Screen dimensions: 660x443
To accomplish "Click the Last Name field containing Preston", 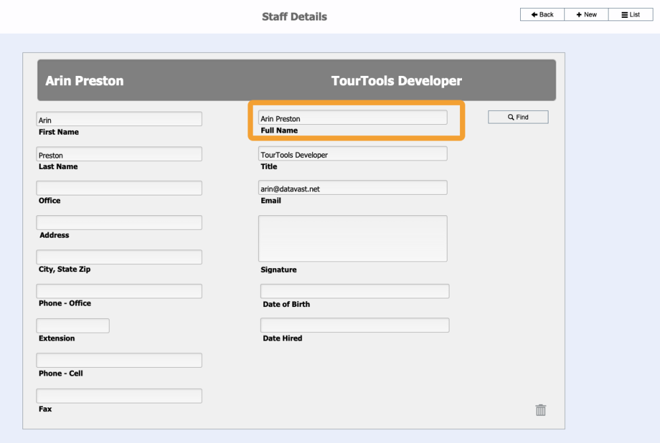I will click(x=119, y=154).
